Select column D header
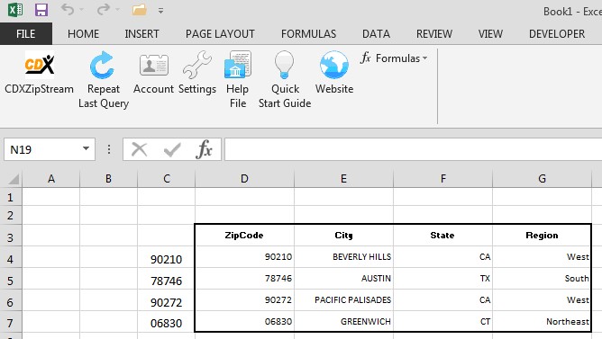 244,179
